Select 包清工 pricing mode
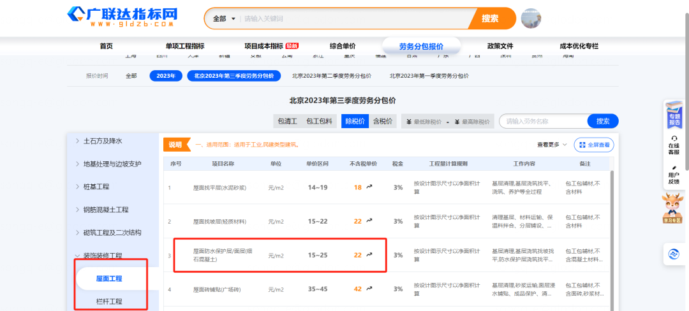 [288, 121]
